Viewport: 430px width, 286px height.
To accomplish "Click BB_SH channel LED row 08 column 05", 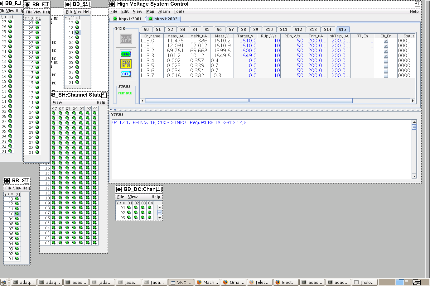I will click(67, 208).
